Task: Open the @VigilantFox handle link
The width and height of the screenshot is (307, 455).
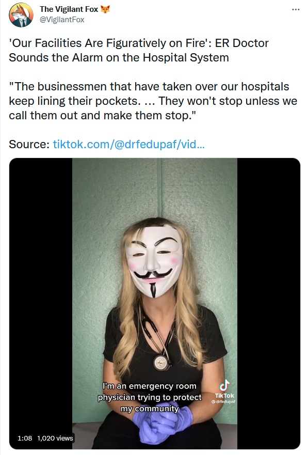Action: point(62,20)
